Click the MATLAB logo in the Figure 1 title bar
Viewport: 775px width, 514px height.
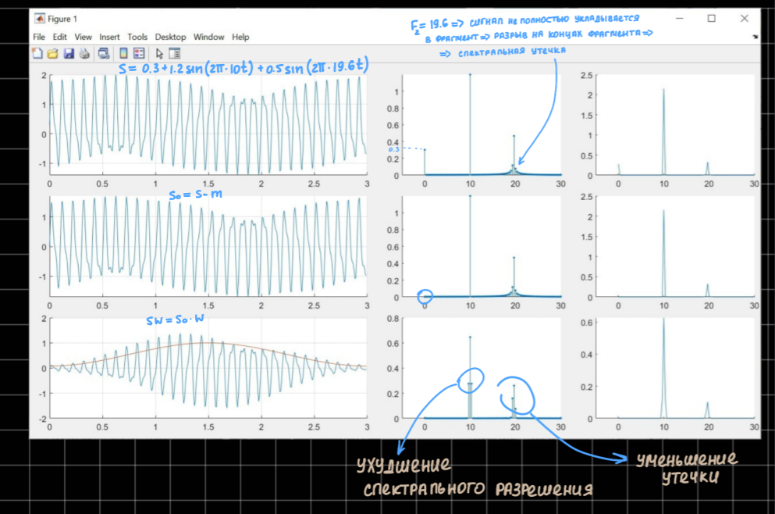(40, 18)
